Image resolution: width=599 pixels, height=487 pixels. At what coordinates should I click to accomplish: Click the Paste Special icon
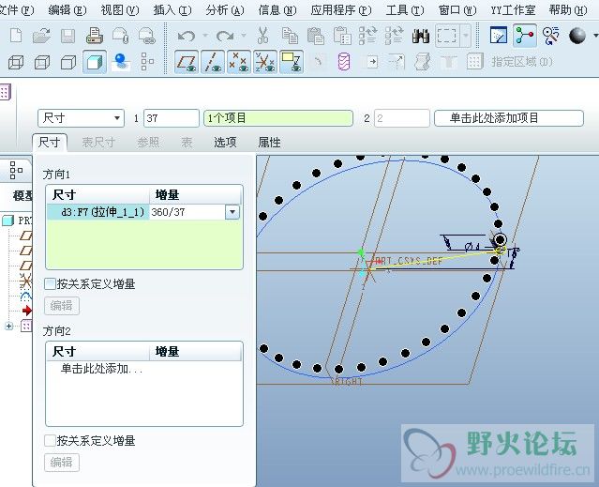coord(342,36)
